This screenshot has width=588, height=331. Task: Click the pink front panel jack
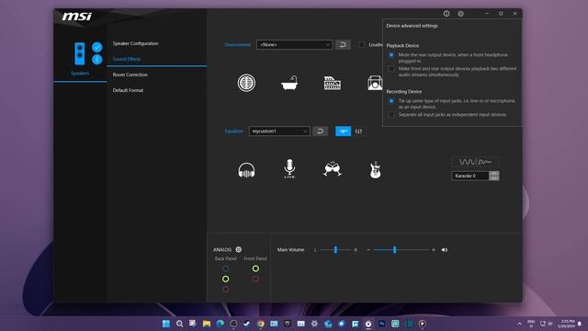click(255, 279)
